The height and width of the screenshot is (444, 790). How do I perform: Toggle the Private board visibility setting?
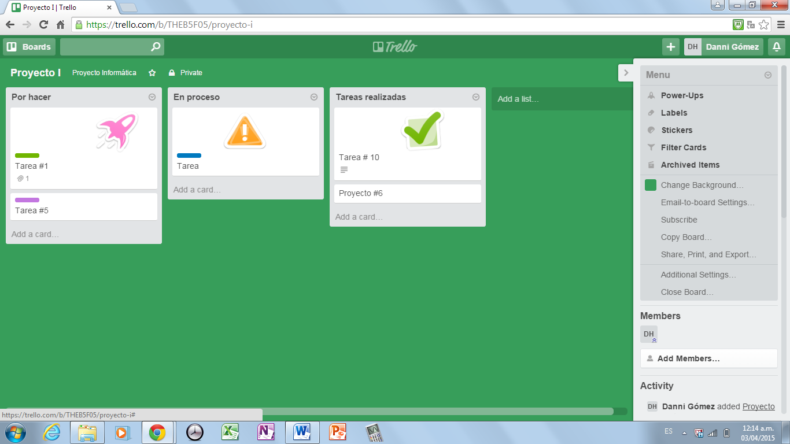[x=186, y=73]
